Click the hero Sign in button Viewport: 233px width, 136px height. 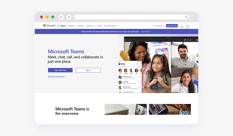click(x=88, y=70)
